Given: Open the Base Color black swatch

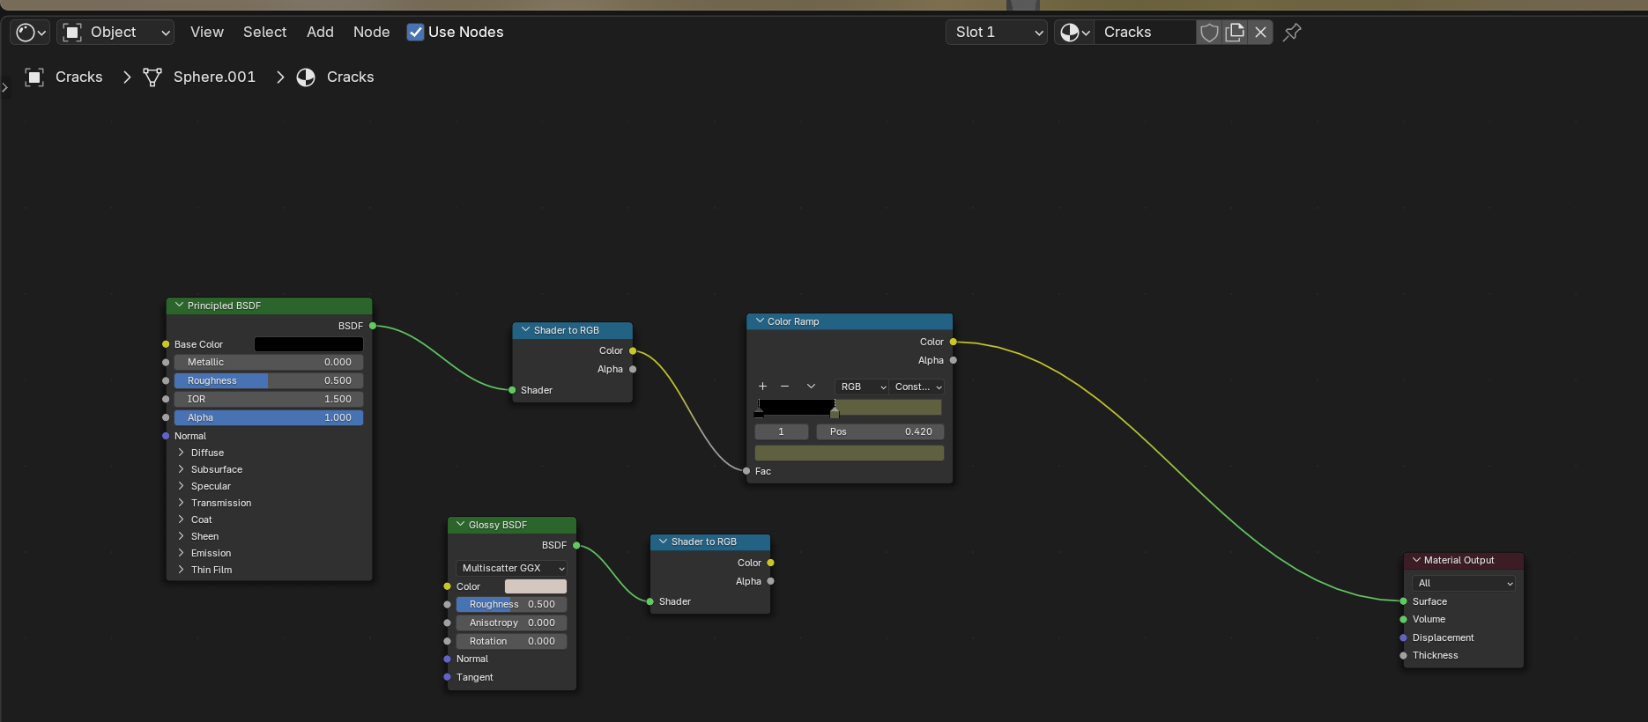Looking at the screenshot, I should tap(308, 344).
